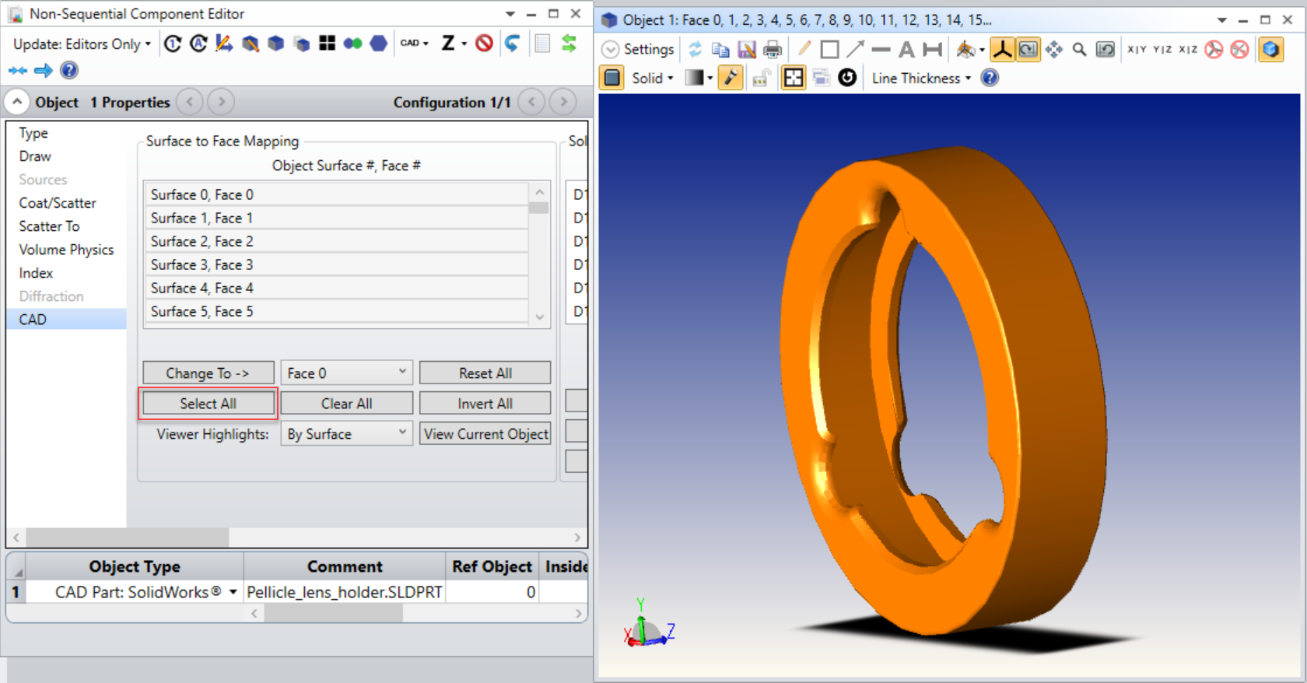
Task: Select the arrow annotation tool
Action: pyautogui.click(x=855, y=50)
